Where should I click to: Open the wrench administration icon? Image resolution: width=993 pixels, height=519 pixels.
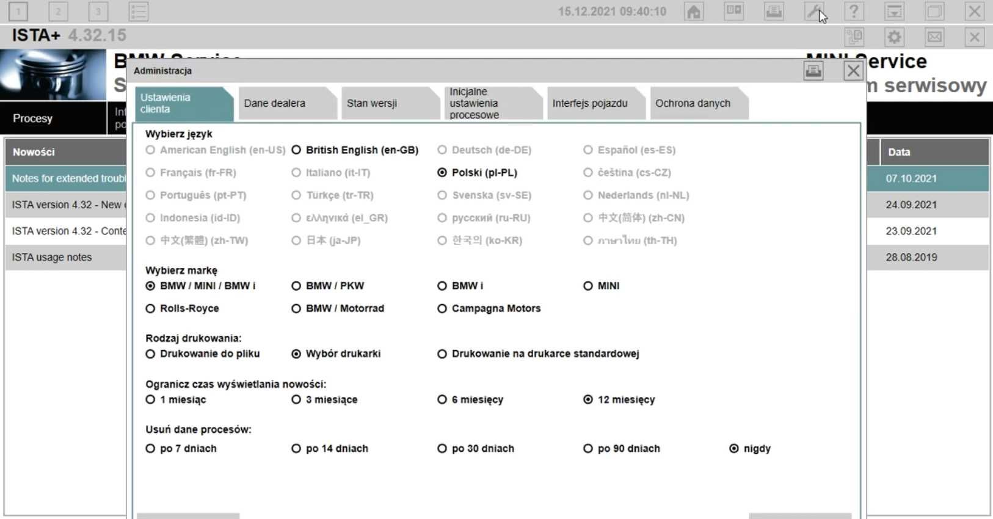(x=814, y=11)
